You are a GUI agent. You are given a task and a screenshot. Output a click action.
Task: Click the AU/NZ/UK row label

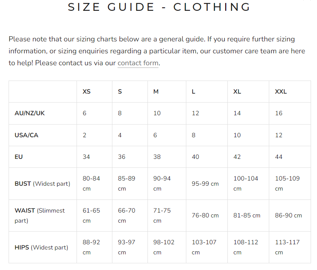click(29, 113)
